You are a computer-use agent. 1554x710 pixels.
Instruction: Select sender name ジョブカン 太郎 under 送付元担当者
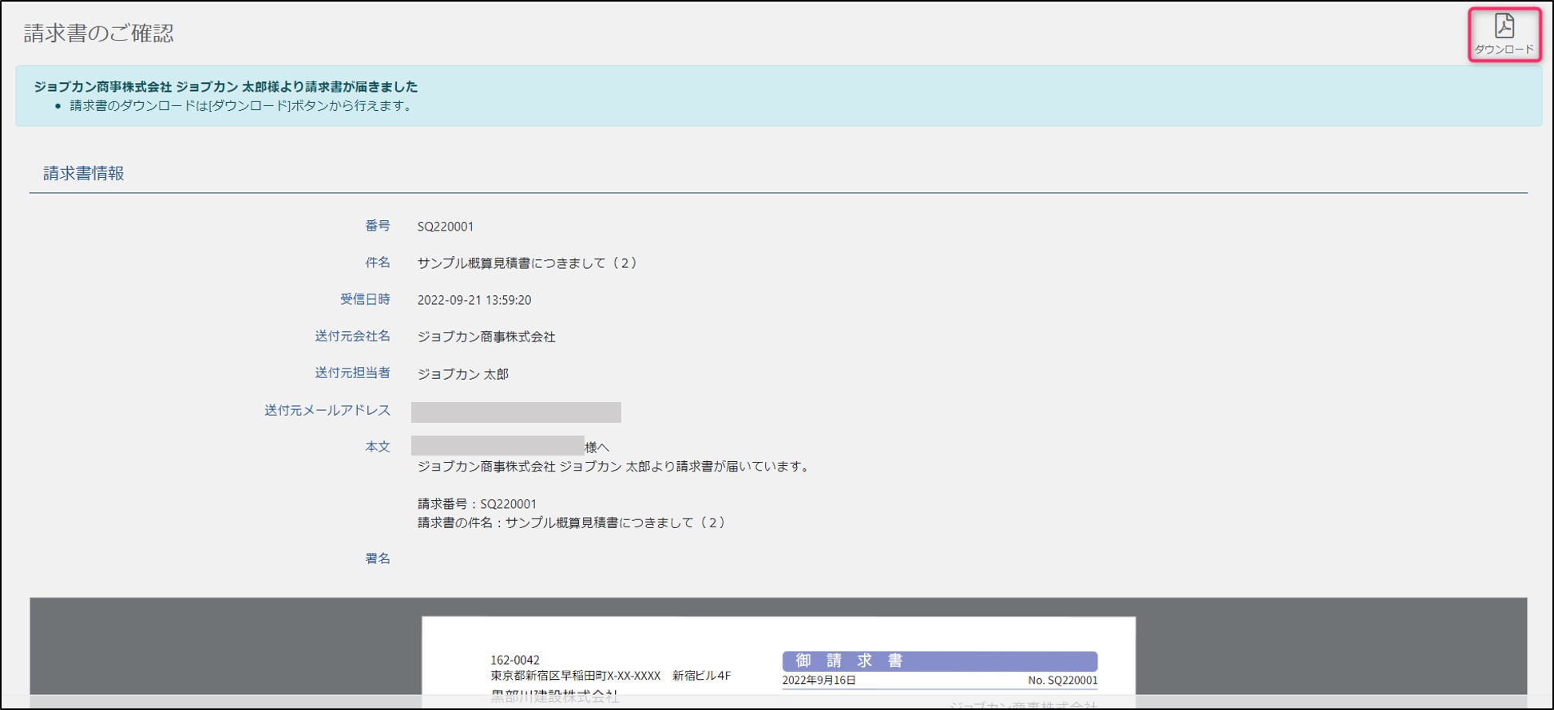(463, 373)
